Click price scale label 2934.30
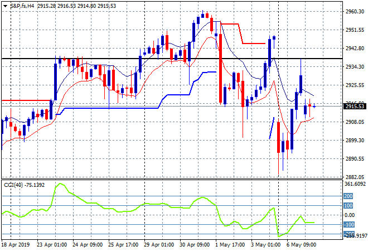The height and width of the screenshot is (251, 368). pyautogui.click(x=355, y=67)
